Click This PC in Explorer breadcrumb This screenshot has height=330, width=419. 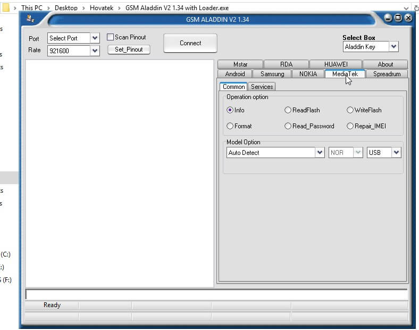[x=32, y=8]
